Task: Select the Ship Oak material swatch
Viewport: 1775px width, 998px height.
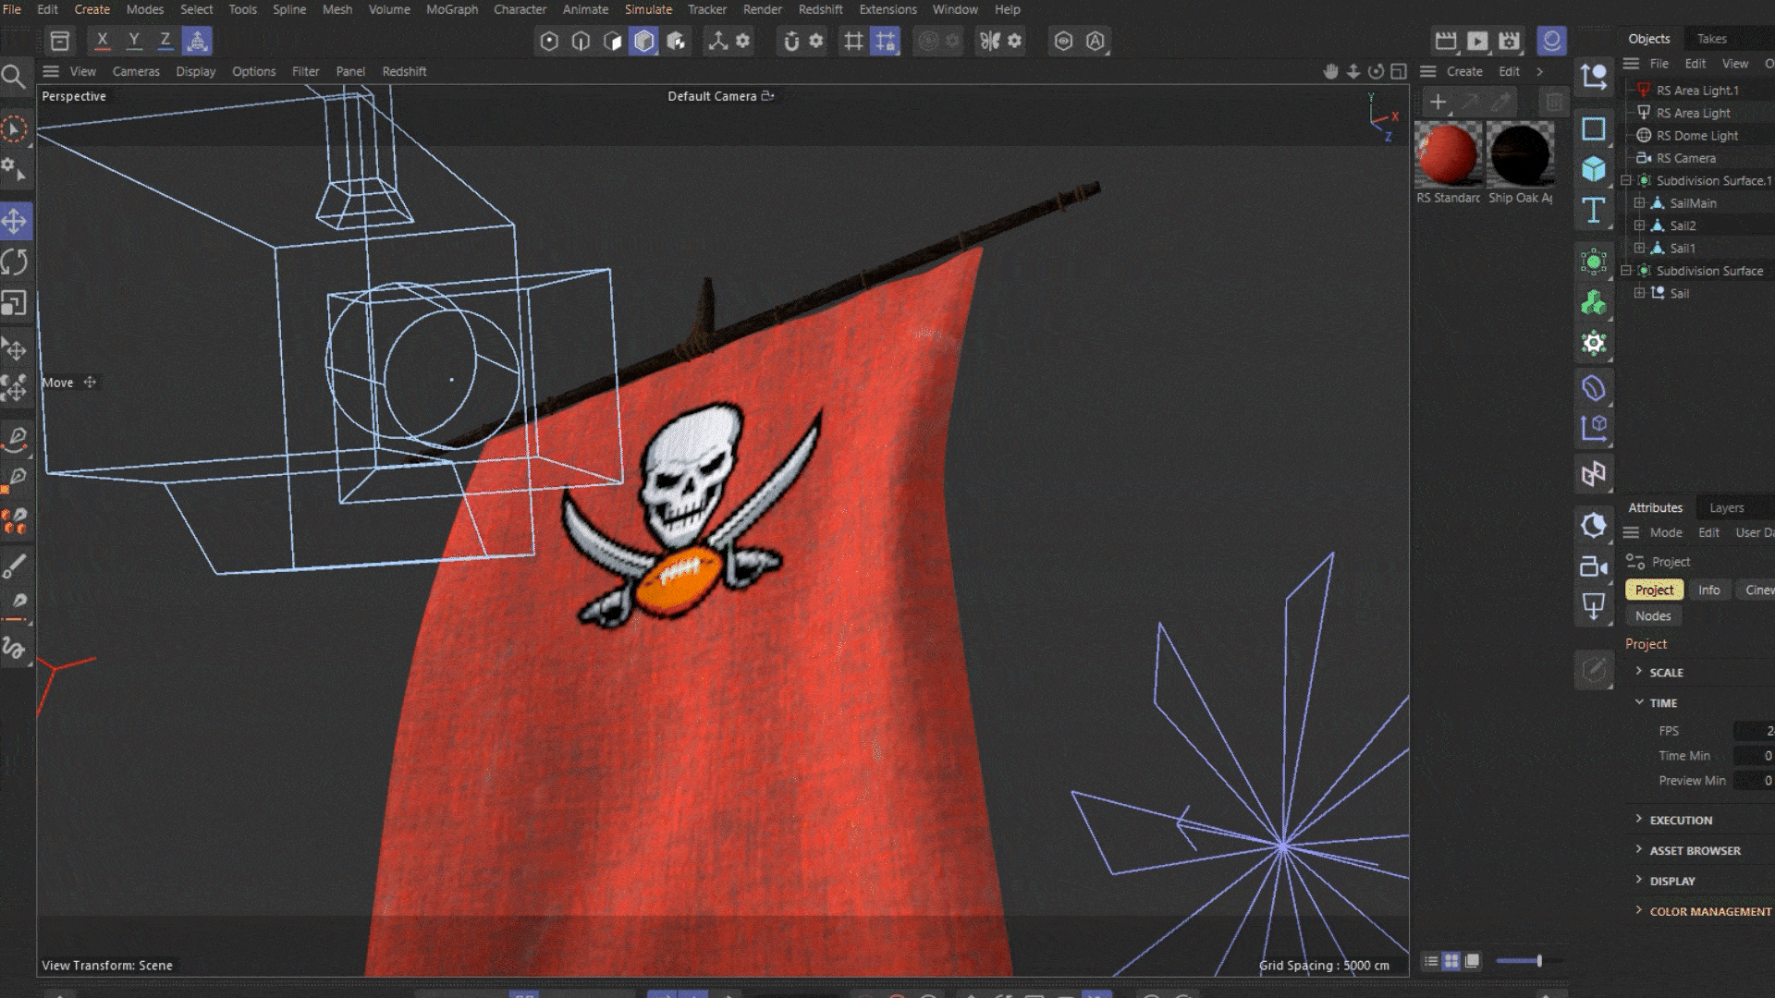Action: coord(1521,153)
